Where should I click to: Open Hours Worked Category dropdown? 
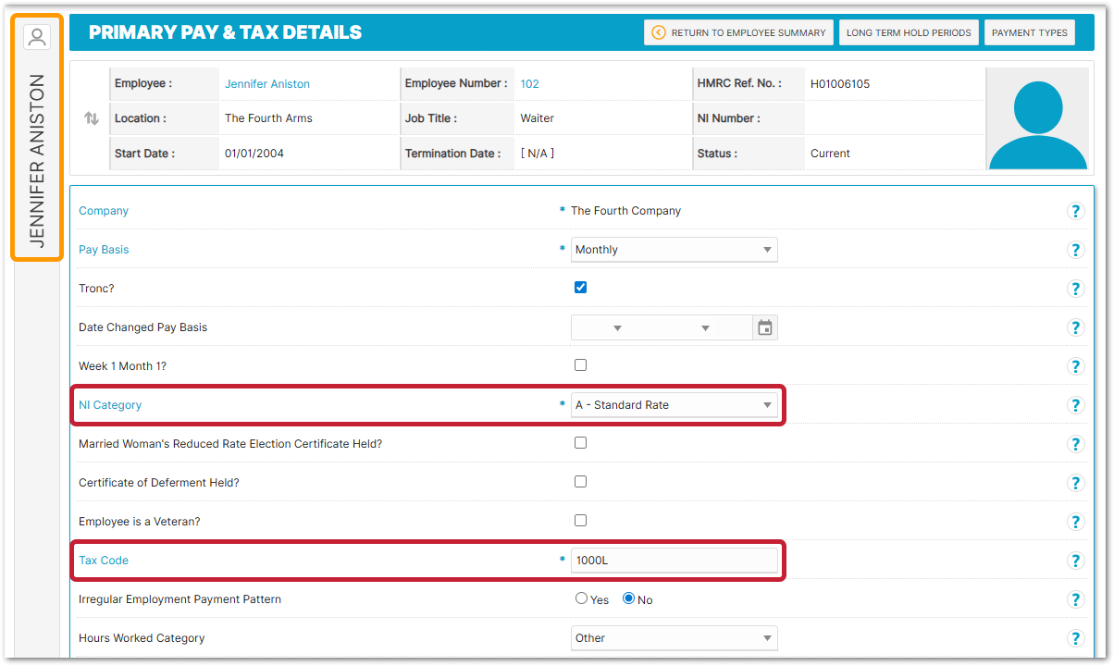tap(674, 638)
